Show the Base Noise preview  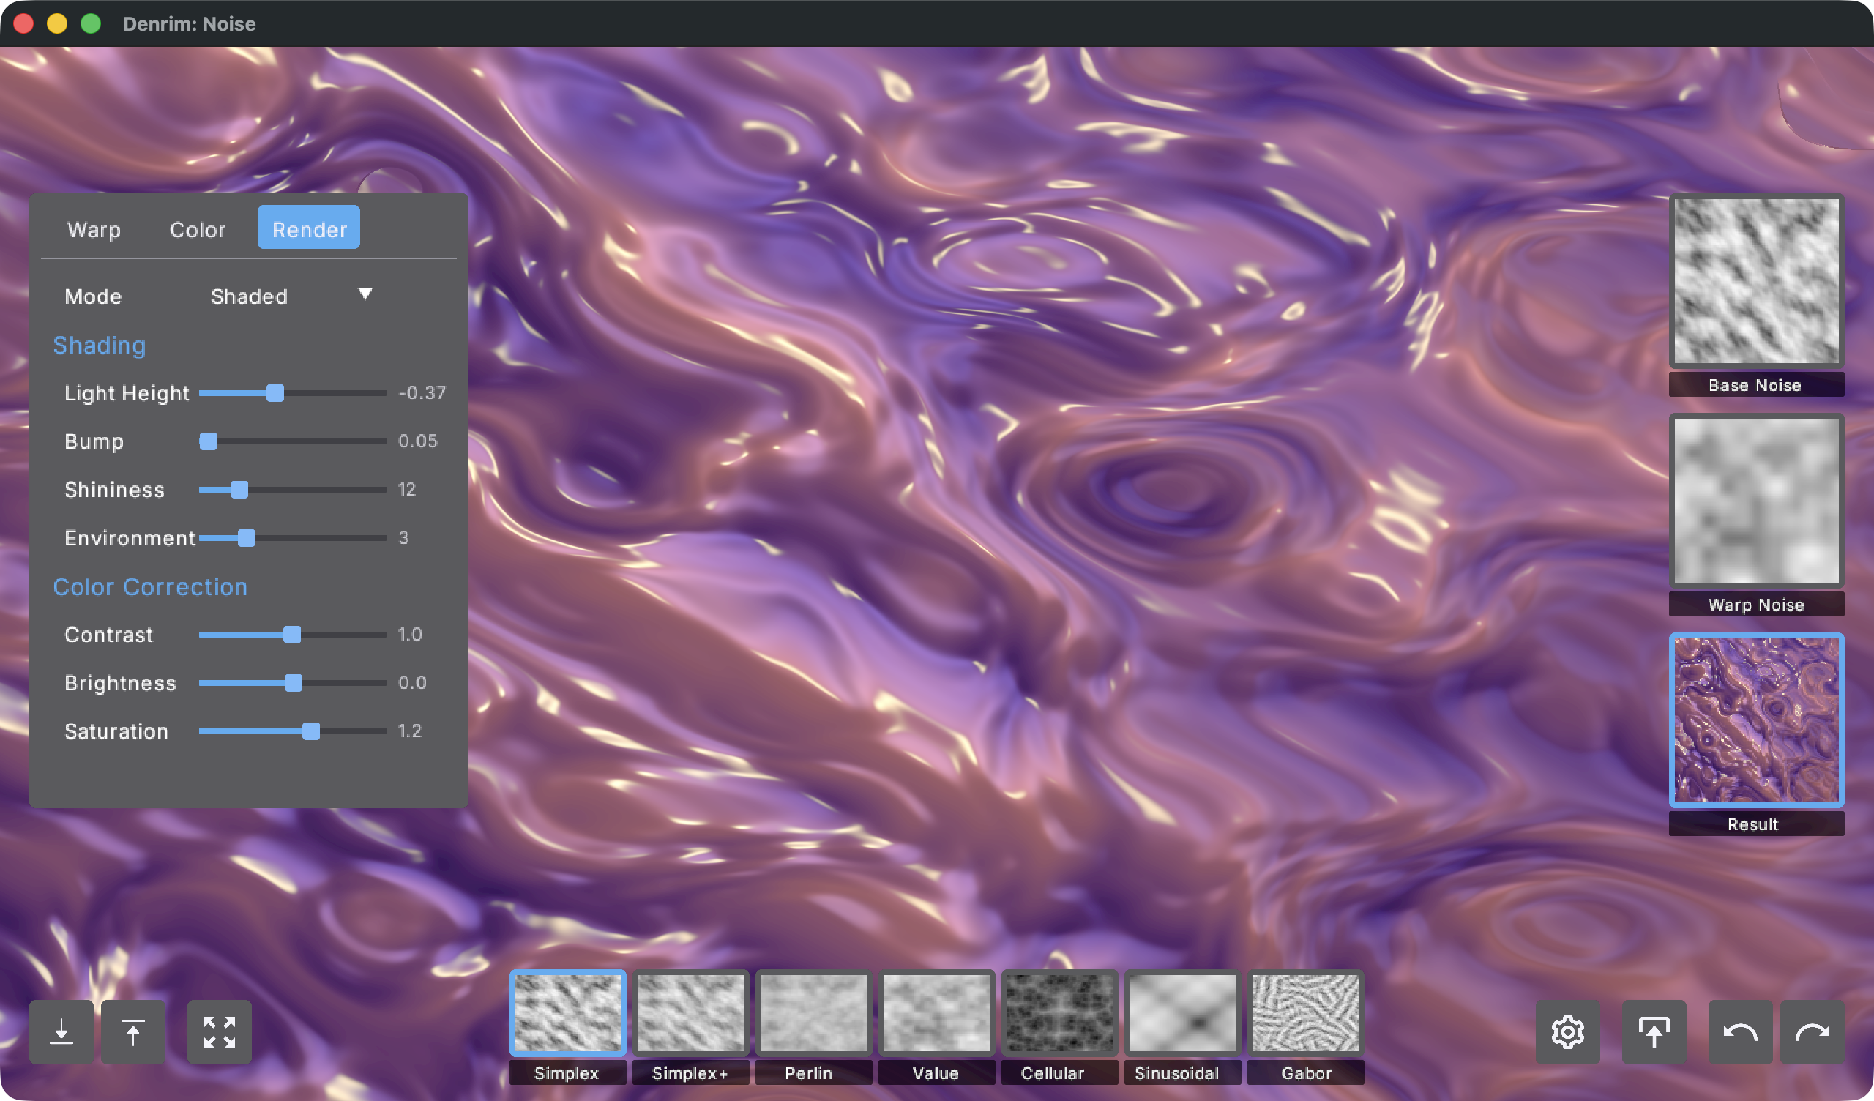pyautogui.click(x=1755, y=282)
